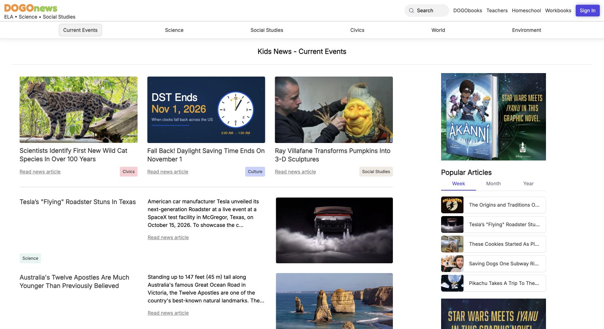The image size is (604, 329).
Task: Open the DST Ends clock image
Action: click(206, 110)
